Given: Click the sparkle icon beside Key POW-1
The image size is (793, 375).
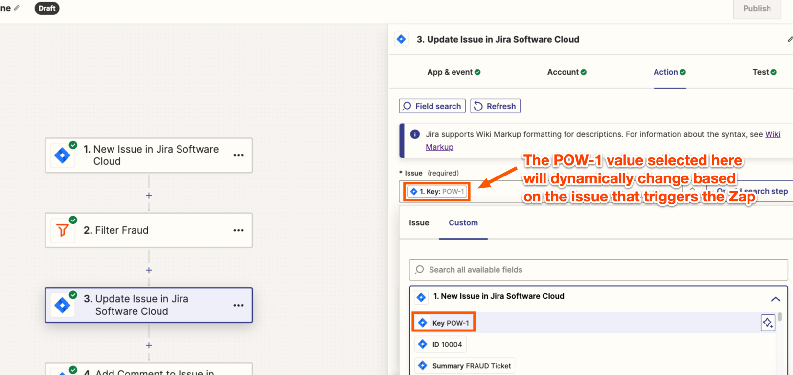Looking at the screenshot, I should [x=768, y=323].
